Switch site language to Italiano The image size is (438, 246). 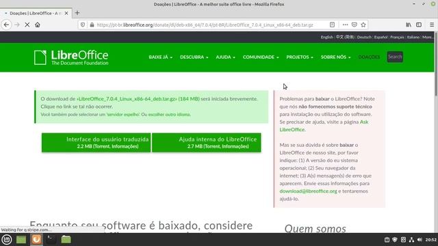(x=413, y=37)
